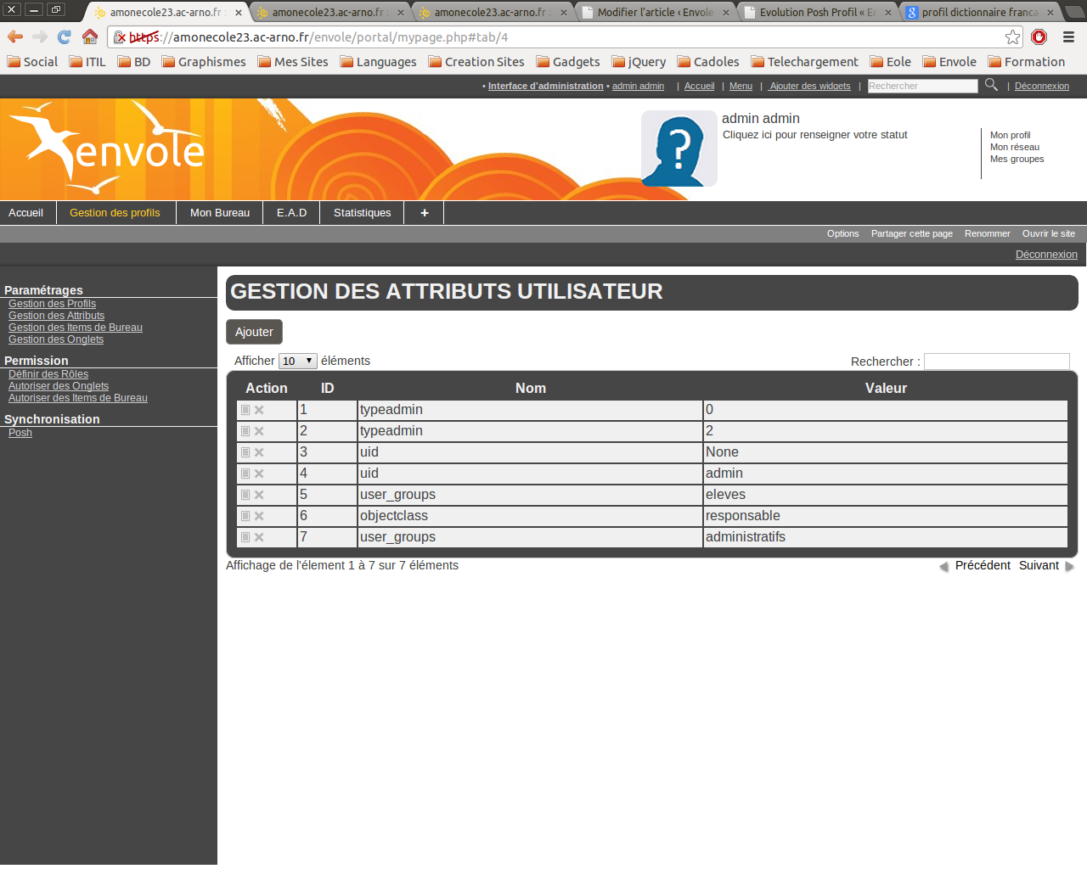Add a new tab with the plus tab
This screenshot has width=1087, height=869.
424,213
